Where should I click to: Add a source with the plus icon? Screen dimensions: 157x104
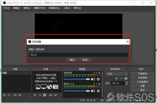35,95
